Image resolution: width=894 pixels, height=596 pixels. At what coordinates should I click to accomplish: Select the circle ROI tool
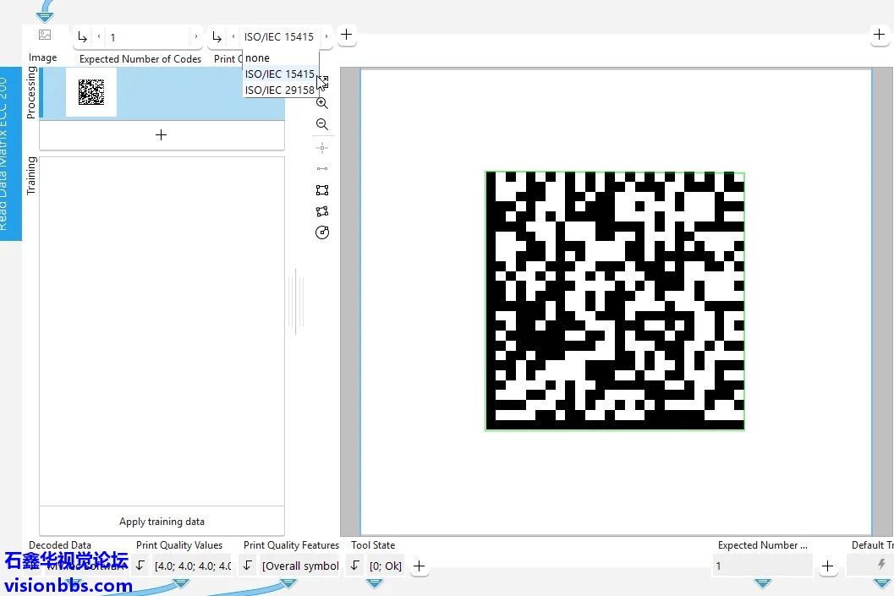(x=321, y=232)
